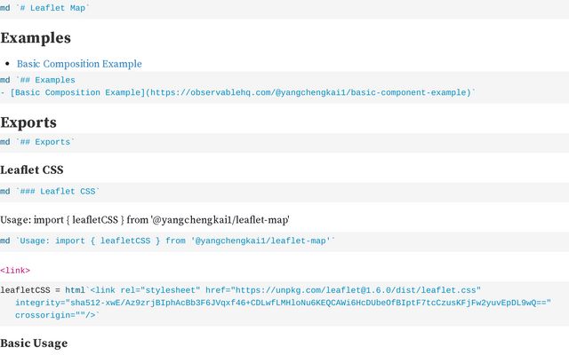Click the 'md ## Examples' code line
Screen dimensions: 569x355
tap(37, 80)
